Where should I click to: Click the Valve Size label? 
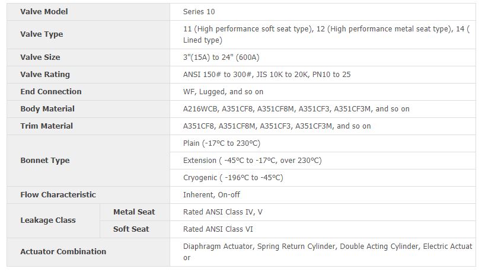[x=40, y=57]
